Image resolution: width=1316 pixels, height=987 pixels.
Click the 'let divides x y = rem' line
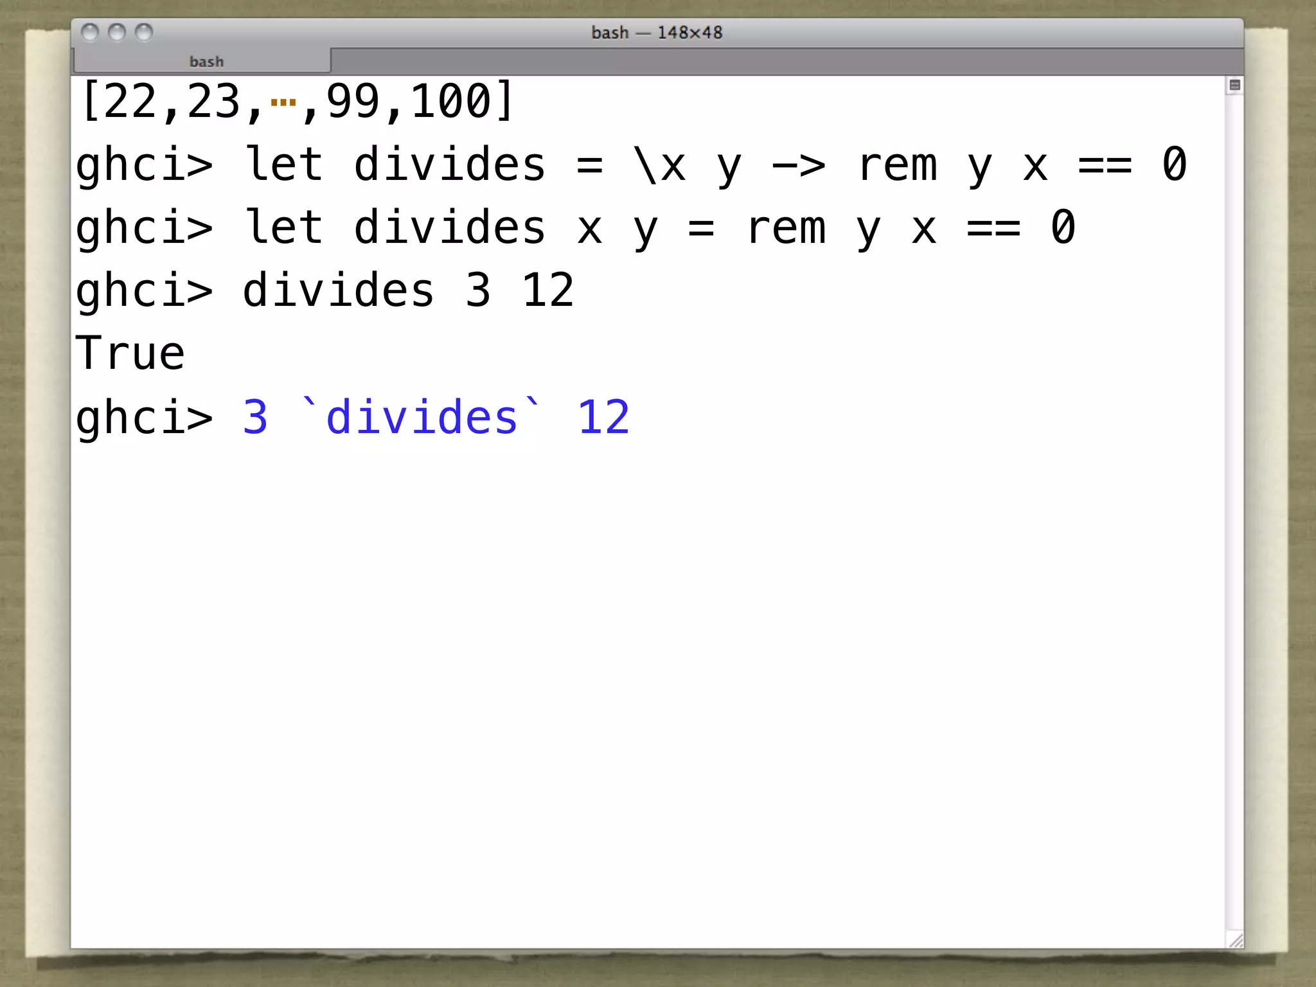click(576, 228)
